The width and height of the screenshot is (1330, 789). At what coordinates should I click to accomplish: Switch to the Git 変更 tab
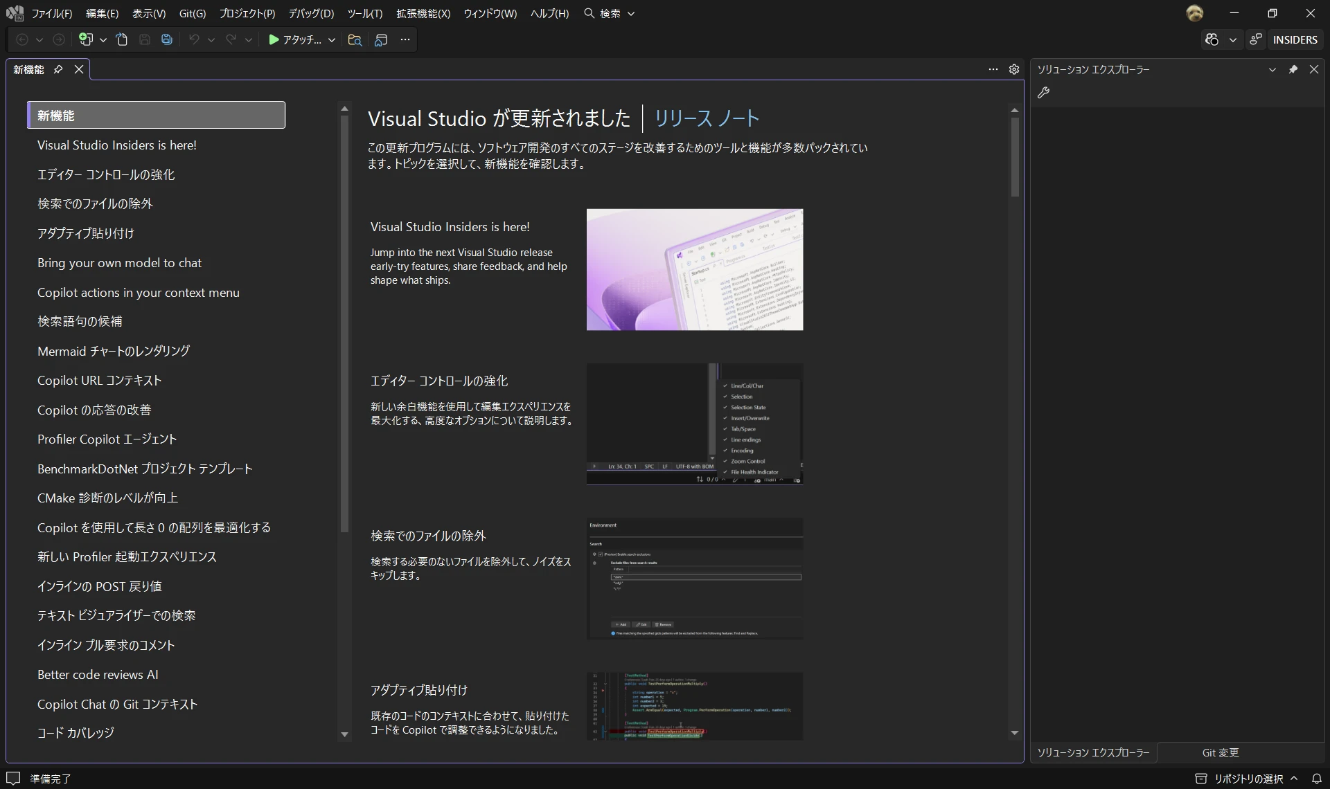click(1220, 752)
